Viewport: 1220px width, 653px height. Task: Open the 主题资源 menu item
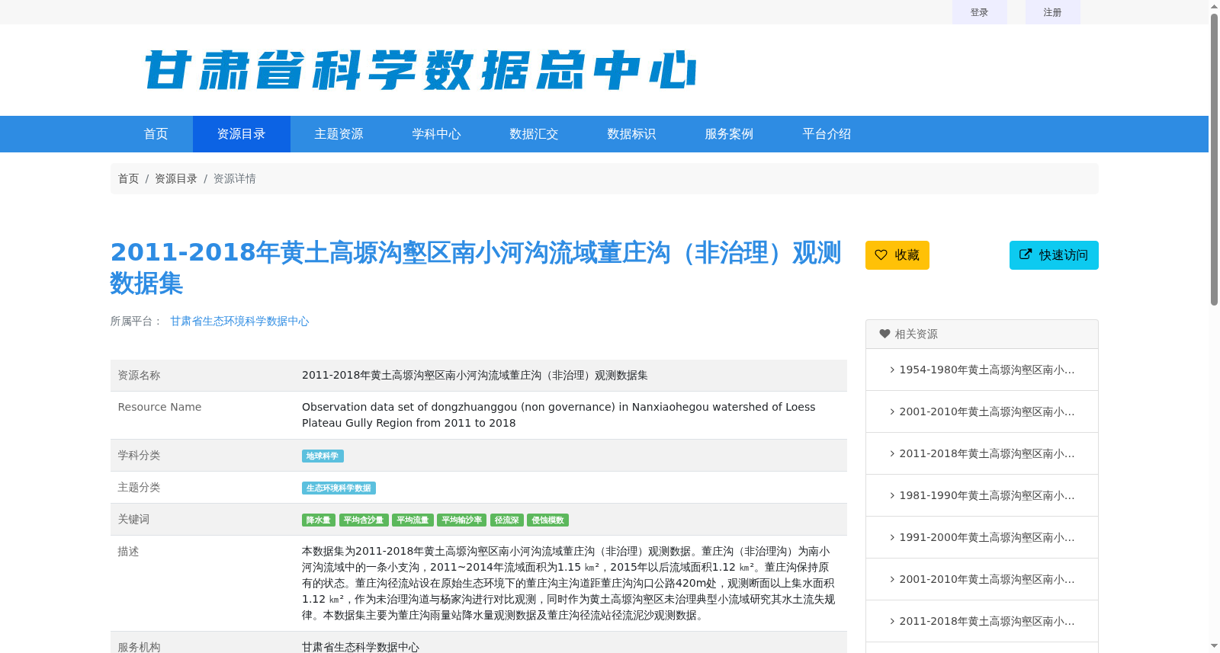339,134
